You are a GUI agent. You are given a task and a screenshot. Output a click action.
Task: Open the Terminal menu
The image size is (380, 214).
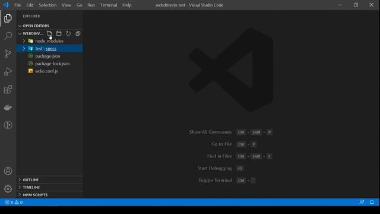point(109,5)
